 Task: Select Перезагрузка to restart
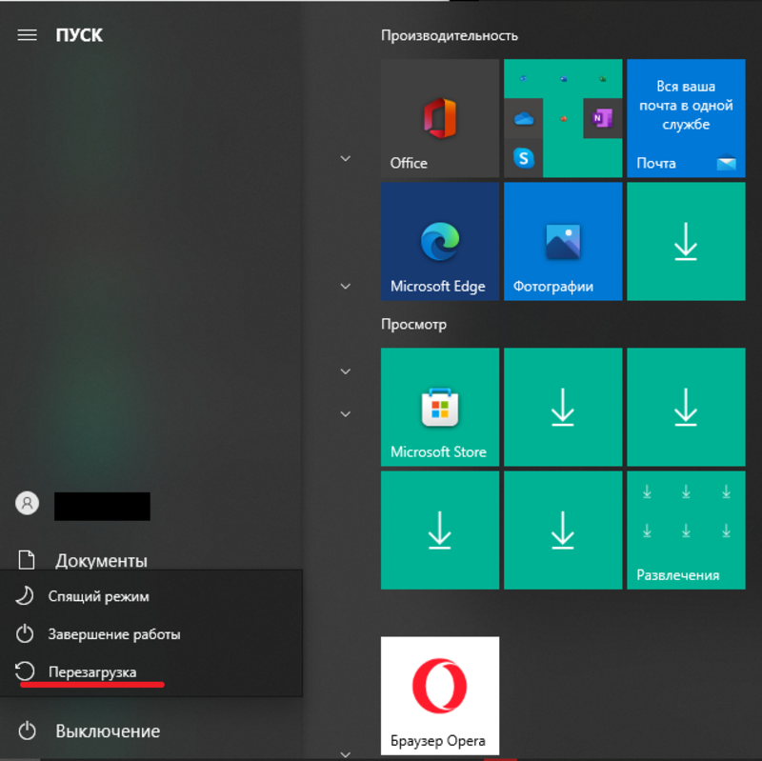pos(91,672)
